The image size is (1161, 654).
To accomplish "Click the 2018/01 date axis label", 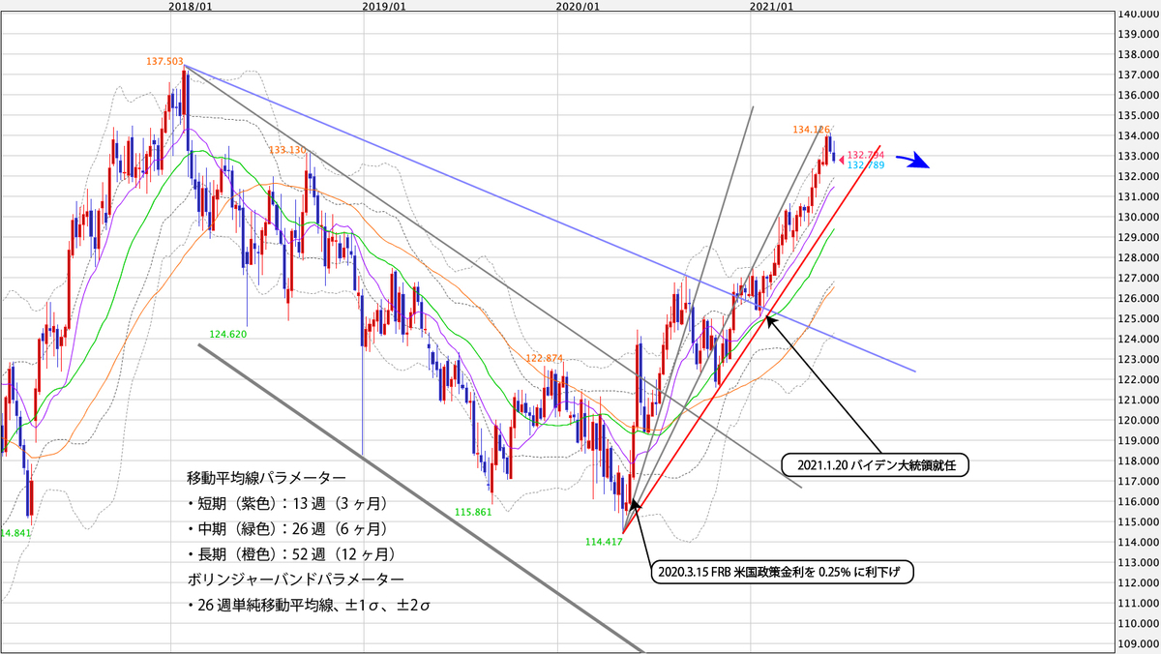I will [x=191, y=6].
